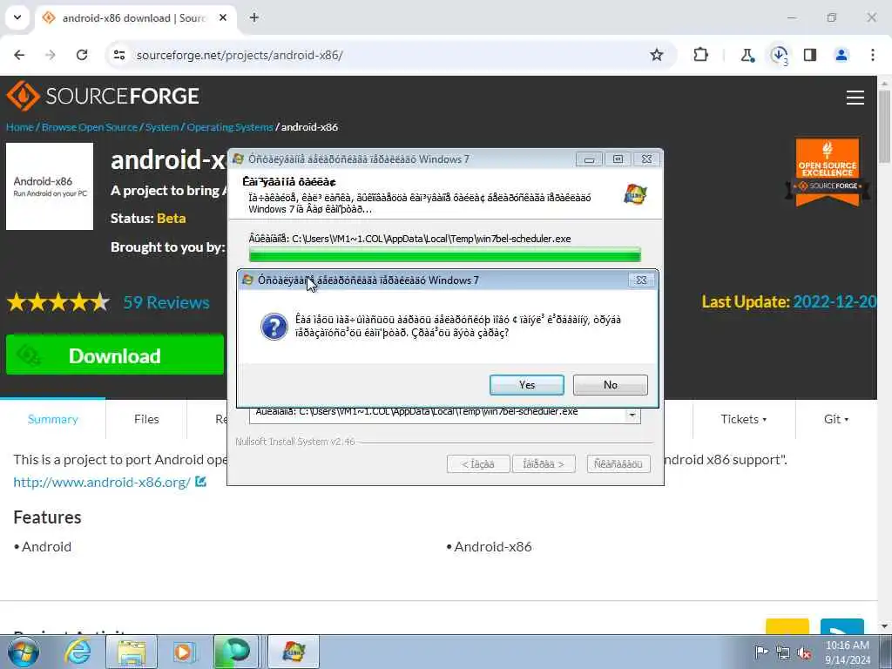892x669 pixels.
Task: Visit the android-x86.org website link
Action: click(x=102, y=483)
